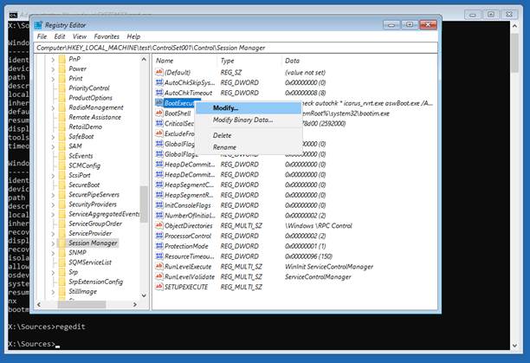
Task: Choose Modify... from the context menu
Action: click(248, 107)
